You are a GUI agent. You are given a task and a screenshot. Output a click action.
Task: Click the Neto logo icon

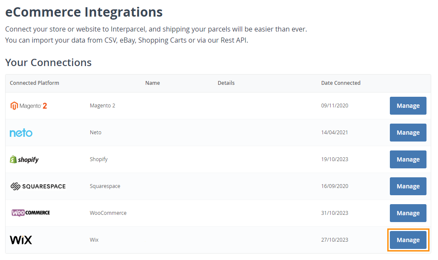point(21,133)
